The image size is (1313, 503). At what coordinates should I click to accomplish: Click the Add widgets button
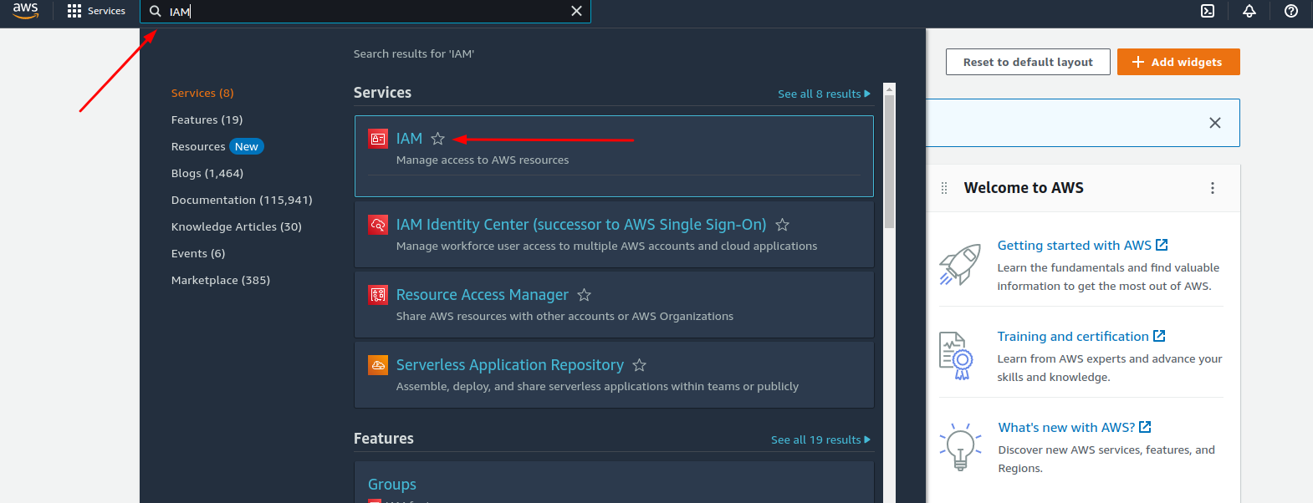pos(1178,62)
